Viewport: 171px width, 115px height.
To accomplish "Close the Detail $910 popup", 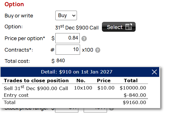I will [154, 72].
